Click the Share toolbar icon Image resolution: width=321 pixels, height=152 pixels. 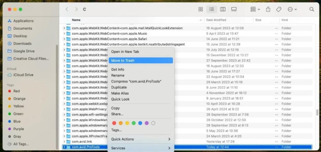[x=268, y=9]
